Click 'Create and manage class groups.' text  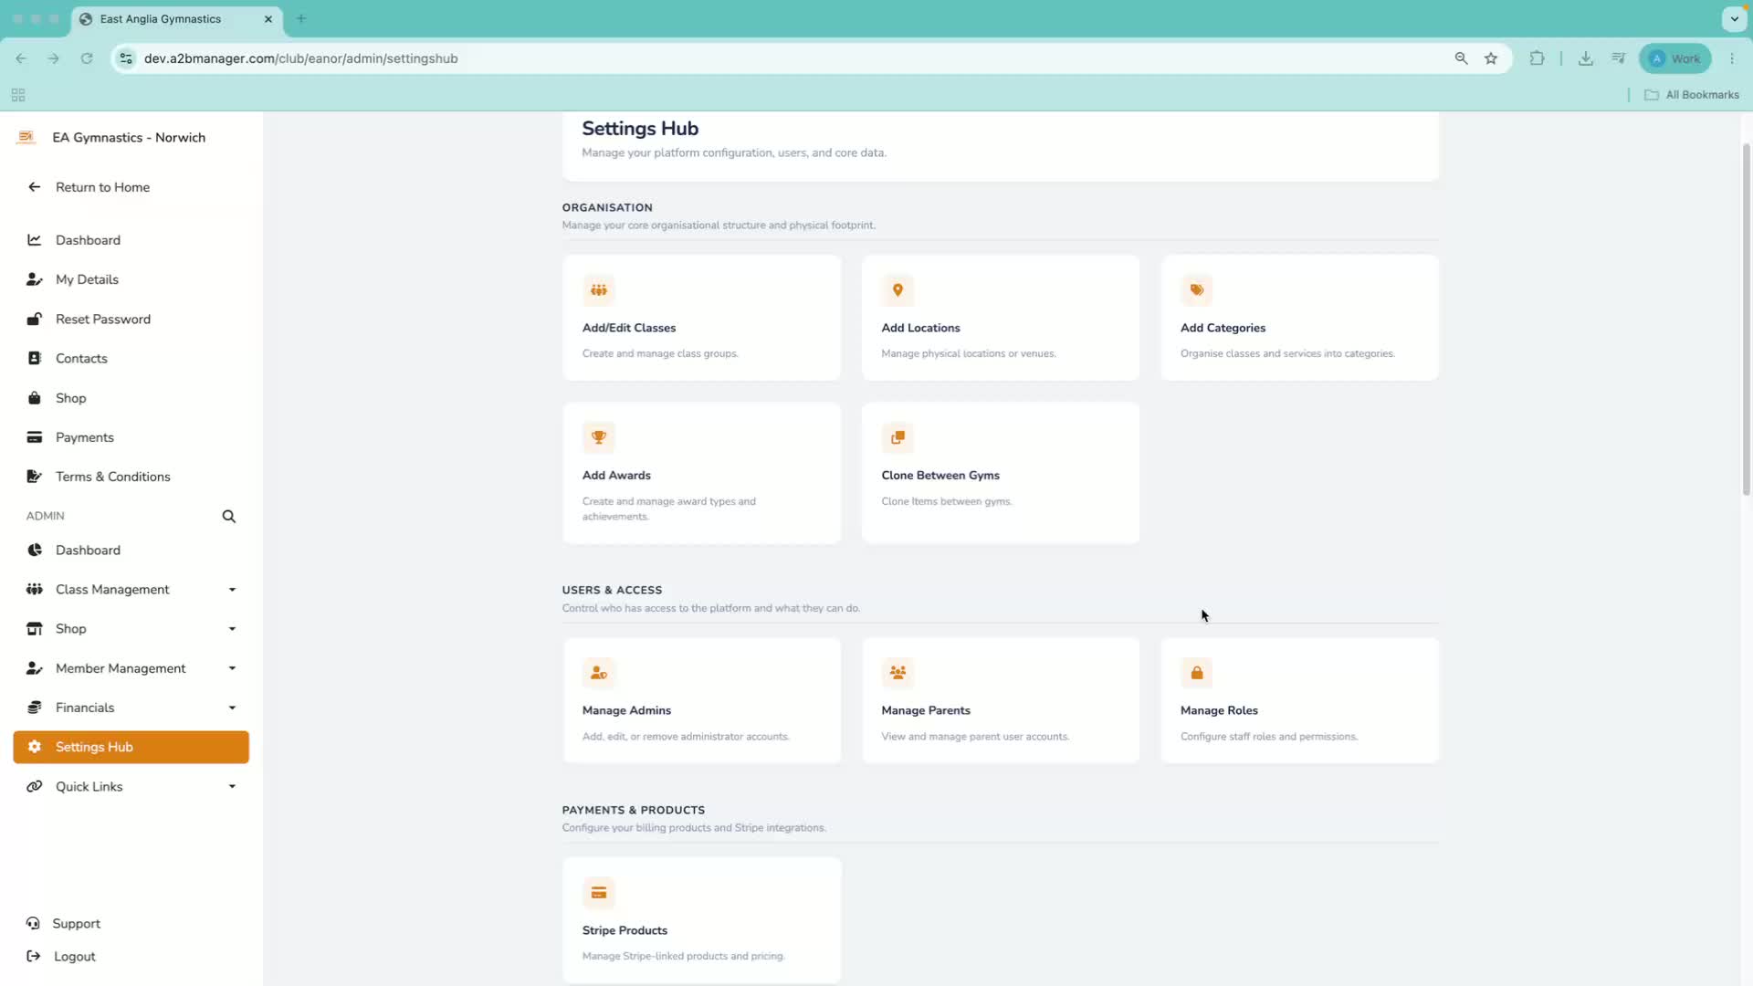(660, 353)
